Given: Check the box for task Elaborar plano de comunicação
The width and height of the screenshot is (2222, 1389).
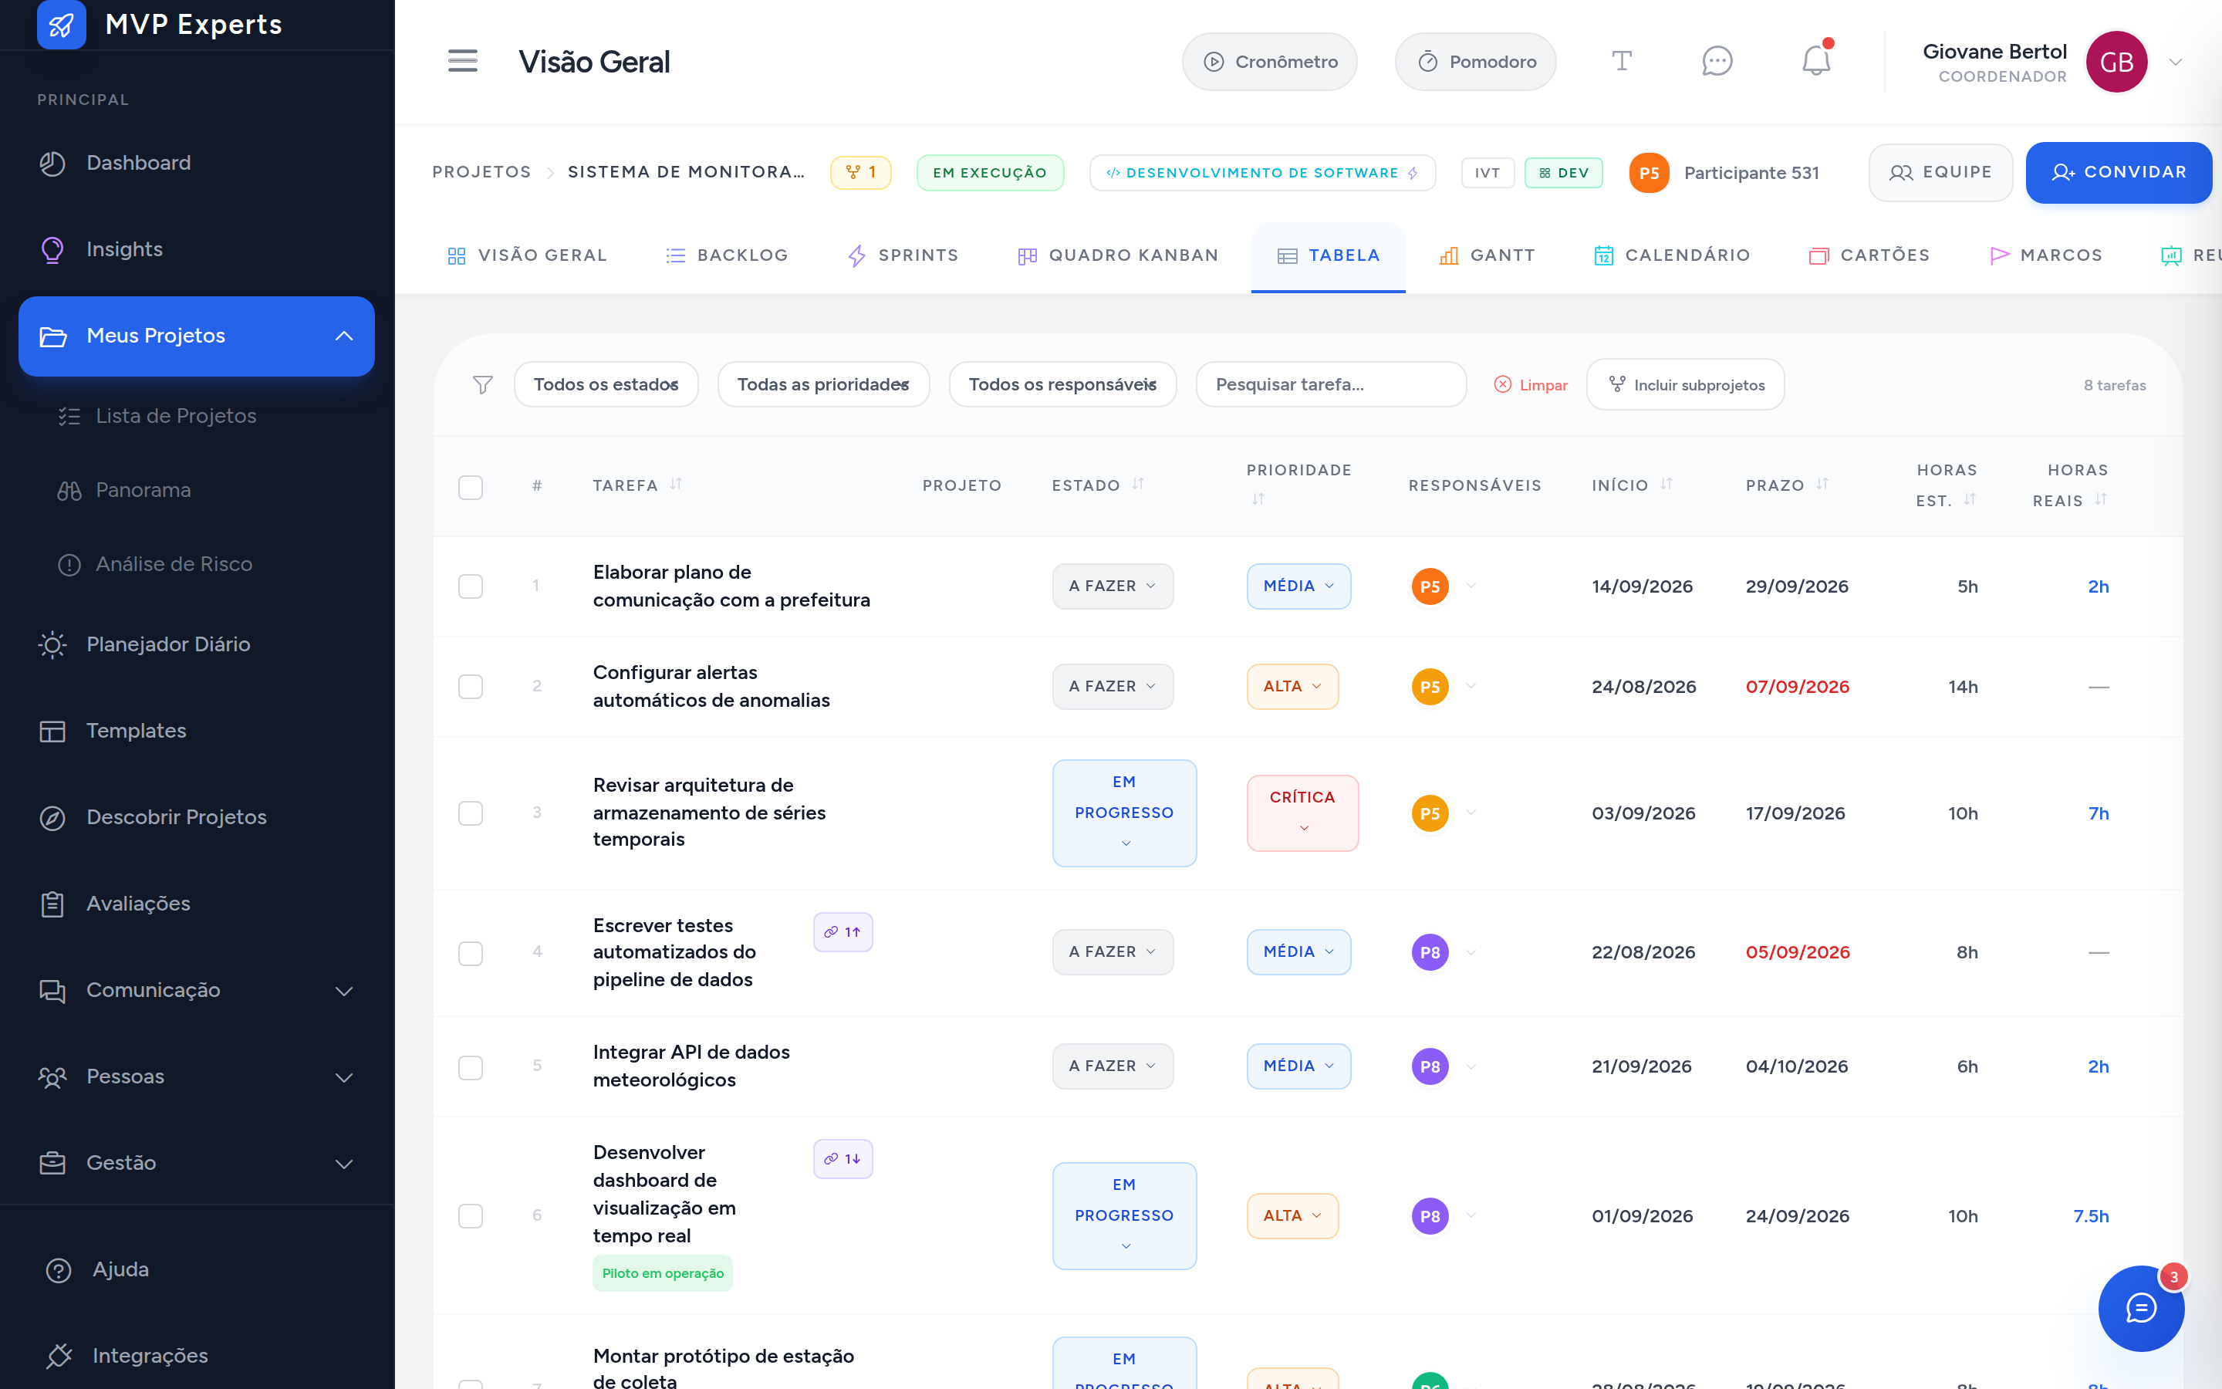Looking at the screenshot, I should pyautogui.click(x=471, y=586).
